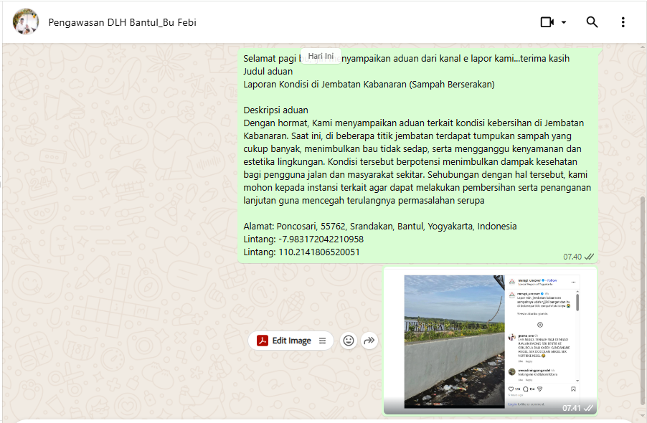This screenshot has width=647, height=423.
Task: Click the 07.41 timestamp on the image
Action: pos(571,407)
